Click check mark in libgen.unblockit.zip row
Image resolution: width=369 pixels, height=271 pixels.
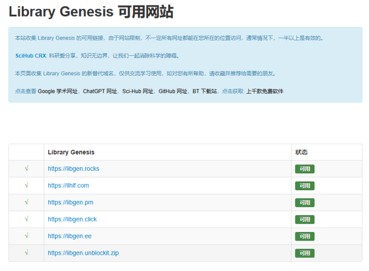27,253
